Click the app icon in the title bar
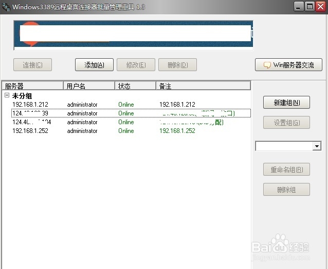Viewport: 328px width, 269px height. [6, 7]
